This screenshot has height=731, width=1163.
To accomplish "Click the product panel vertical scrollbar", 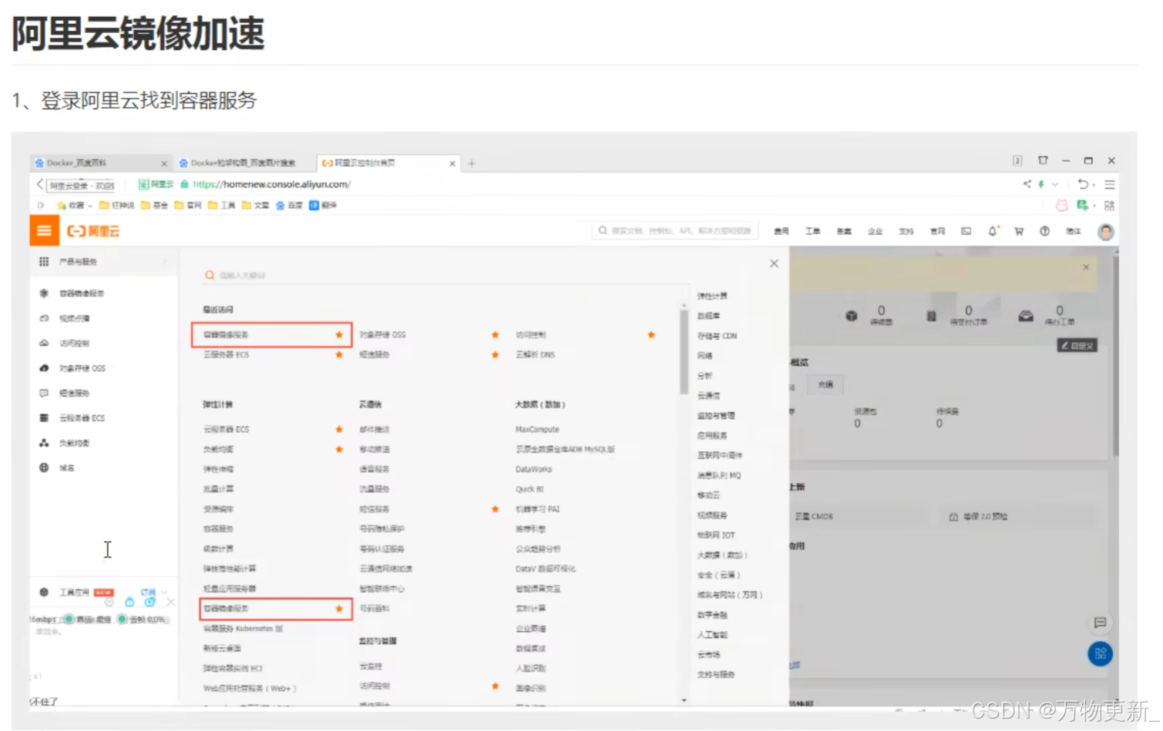I will 684,353.
